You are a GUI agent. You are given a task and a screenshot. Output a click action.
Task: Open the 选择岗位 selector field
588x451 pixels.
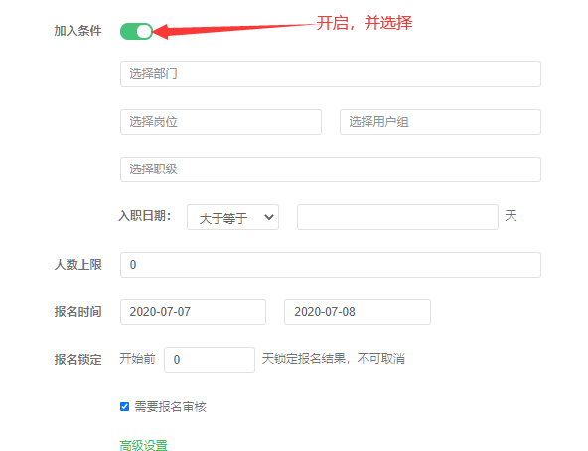(x=220, y=122)
